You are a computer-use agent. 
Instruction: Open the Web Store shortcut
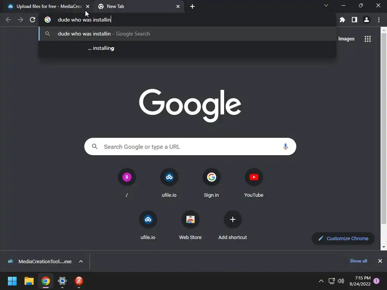[x=190, y=225]
